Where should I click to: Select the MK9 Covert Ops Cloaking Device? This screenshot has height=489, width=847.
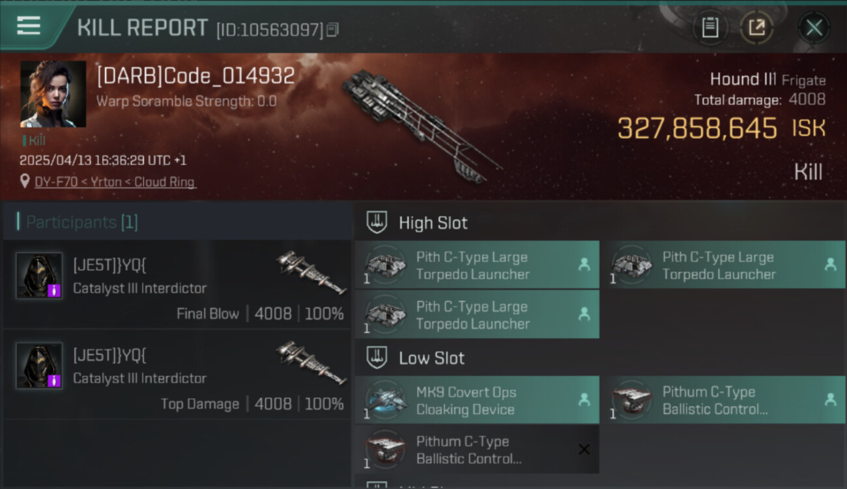(x=477, y=400)
